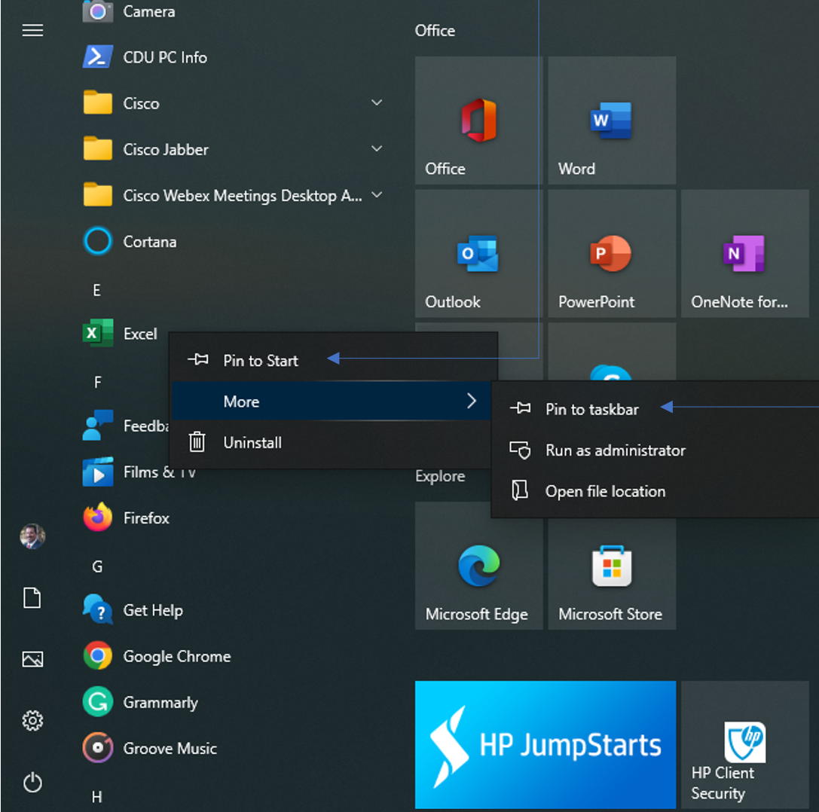
Task: Open the Word tile
Action: 612,120
